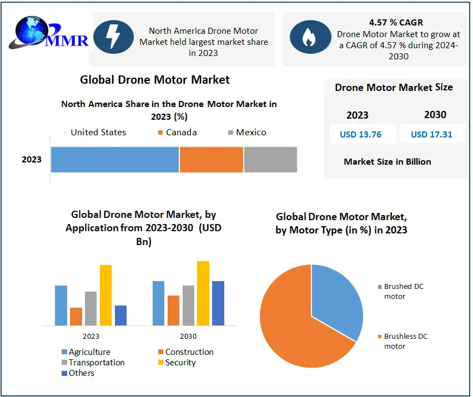Image resolution: width=473 pixels, height=397 pixels.
Task: Click the tall yellow Security bar for 2030
Action: pos(203,293)
